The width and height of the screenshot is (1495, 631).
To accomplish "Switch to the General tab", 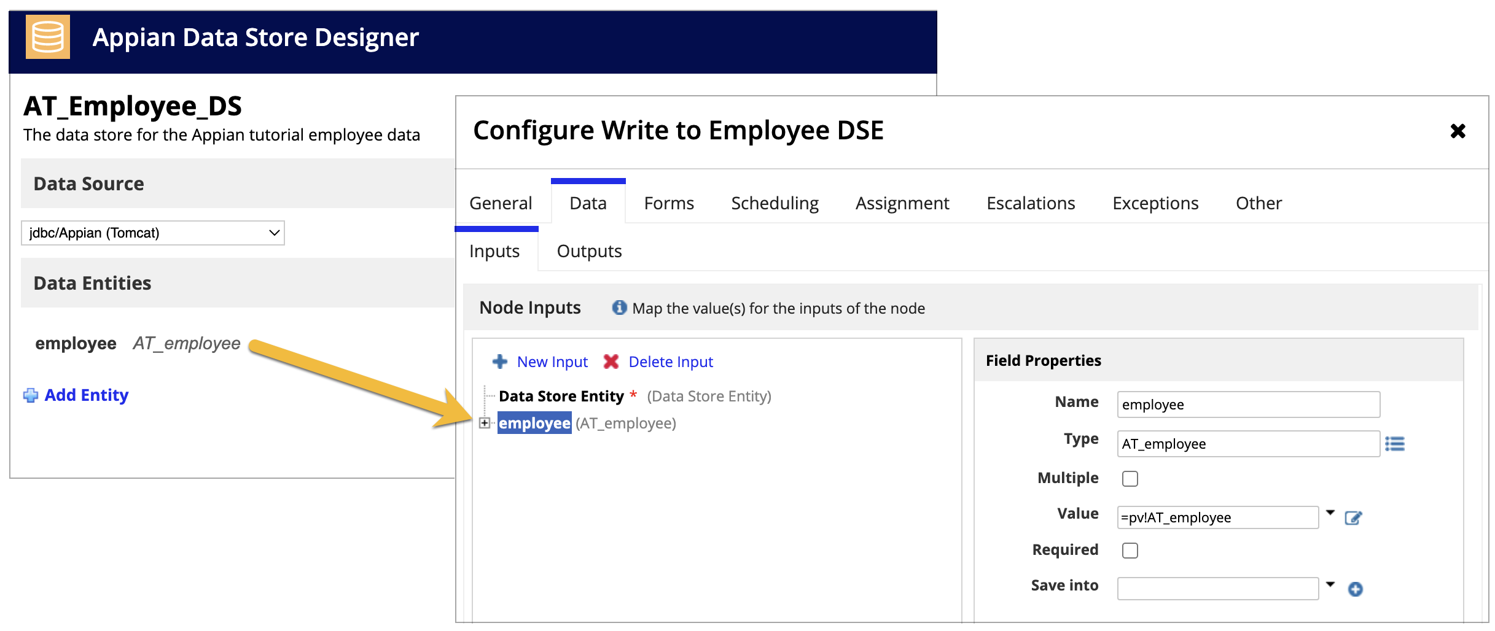I will pos(501,203).
